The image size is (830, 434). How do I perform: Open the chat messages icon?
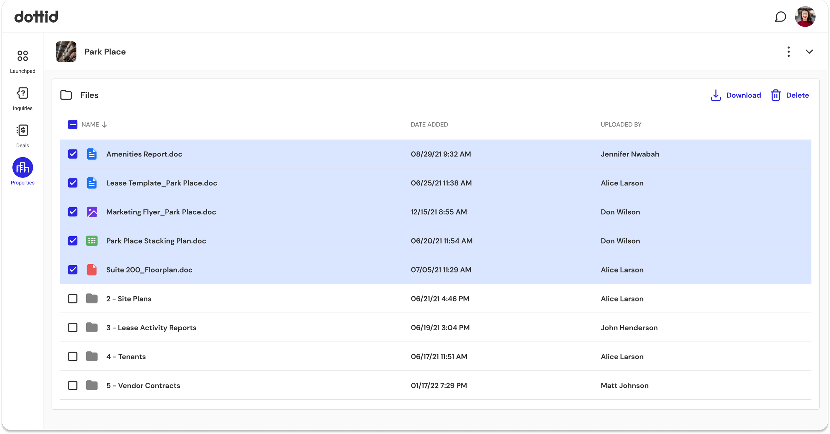tap(780, 17)
